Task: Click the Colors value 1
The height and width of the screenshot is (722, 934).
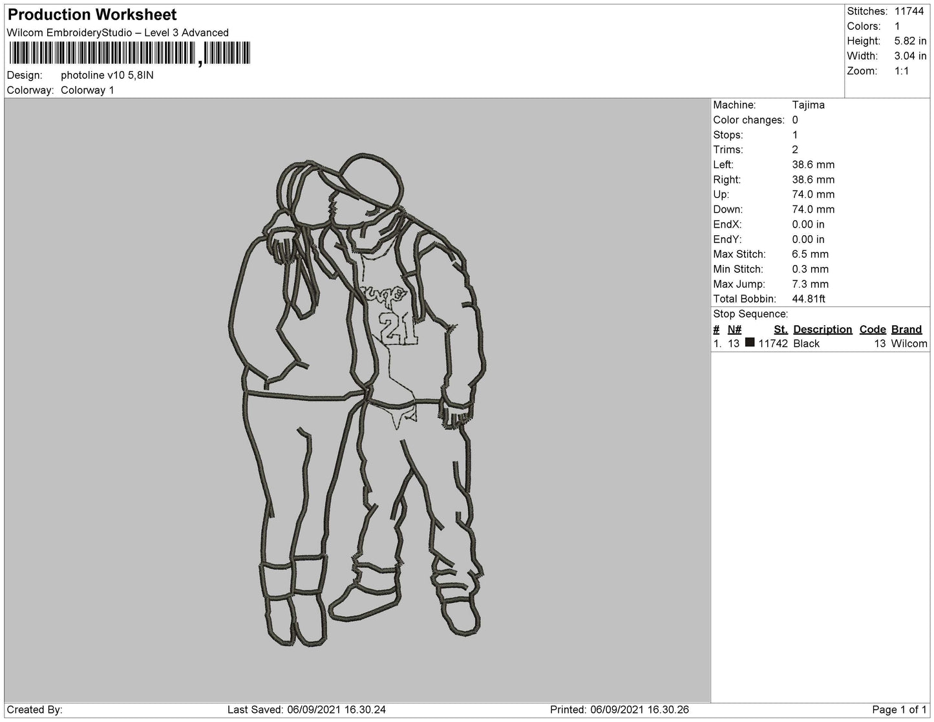Action: [897, 26]
